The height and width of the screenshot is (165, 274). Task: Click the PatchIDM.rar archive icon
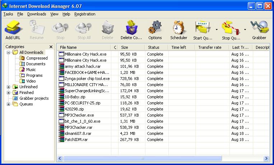pyautogui.click(x=61, y=140)
